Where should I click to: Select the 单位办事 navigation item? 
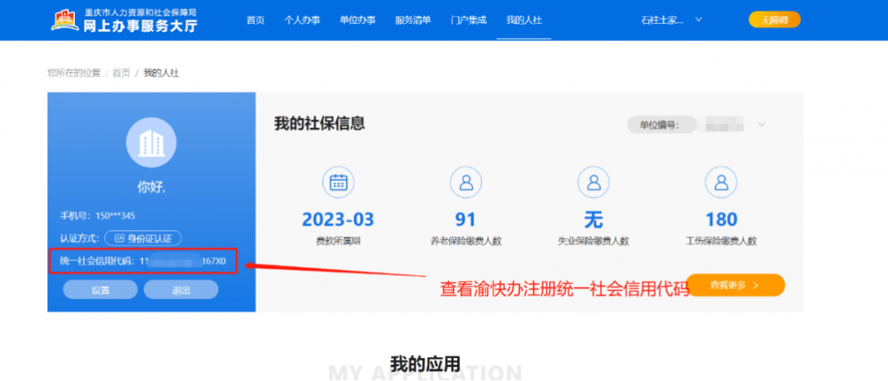click(357, 20)
